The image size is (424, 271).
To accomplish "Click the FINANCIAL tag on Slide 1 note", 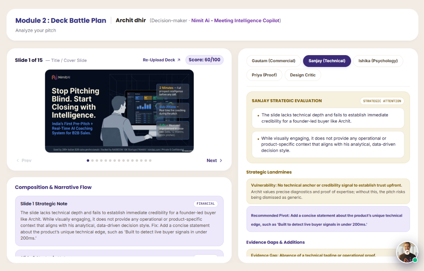I will click(206, 204).
